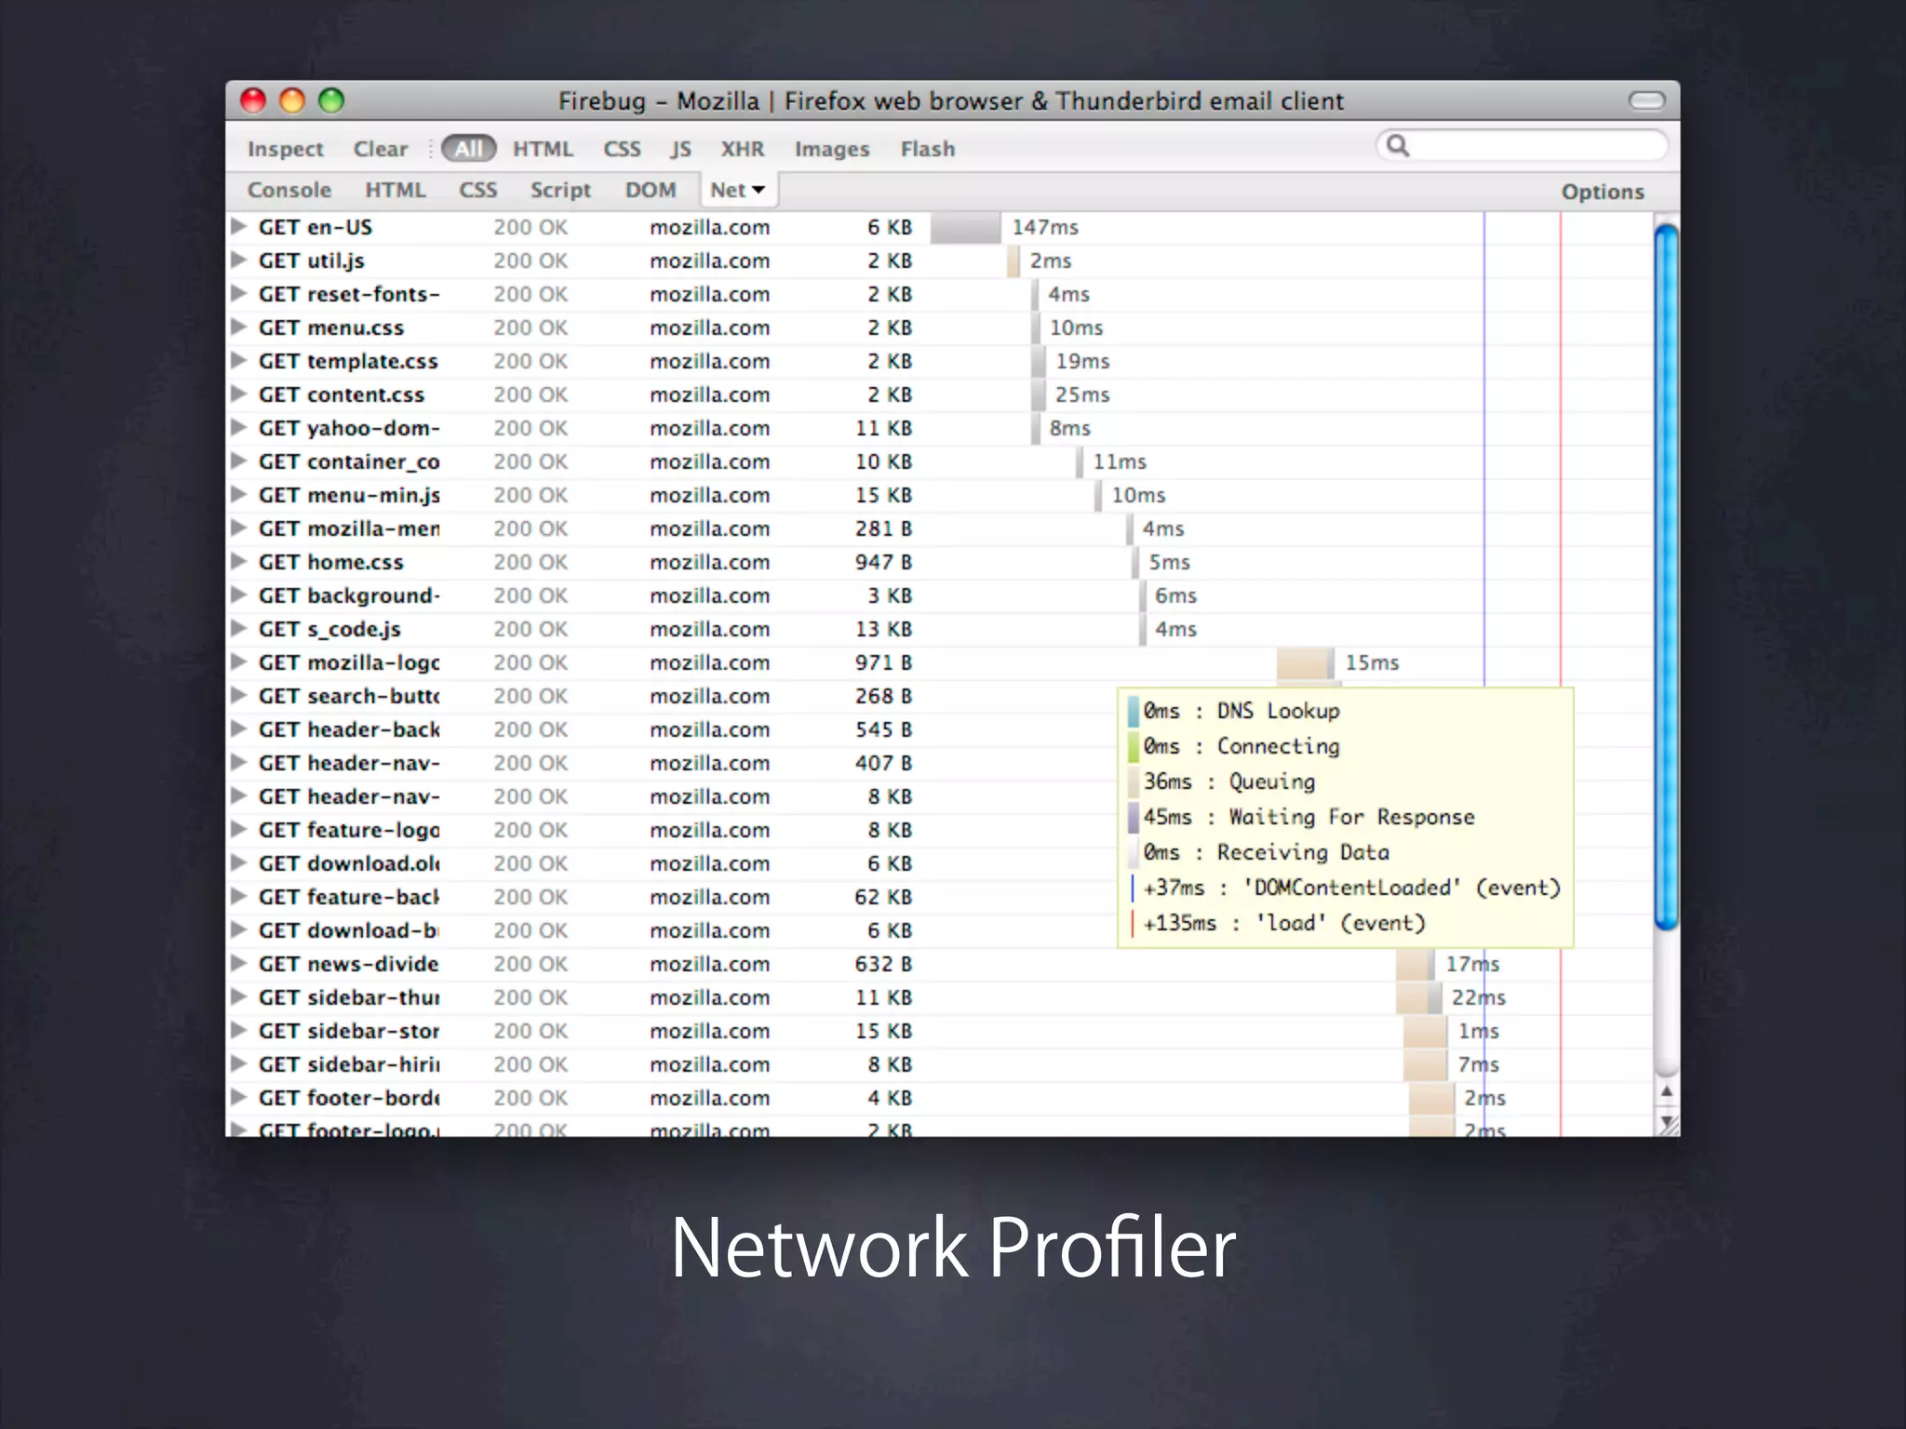Toggle the All filter
The height and width of the screenshot is (1429, 1906).
468,149
